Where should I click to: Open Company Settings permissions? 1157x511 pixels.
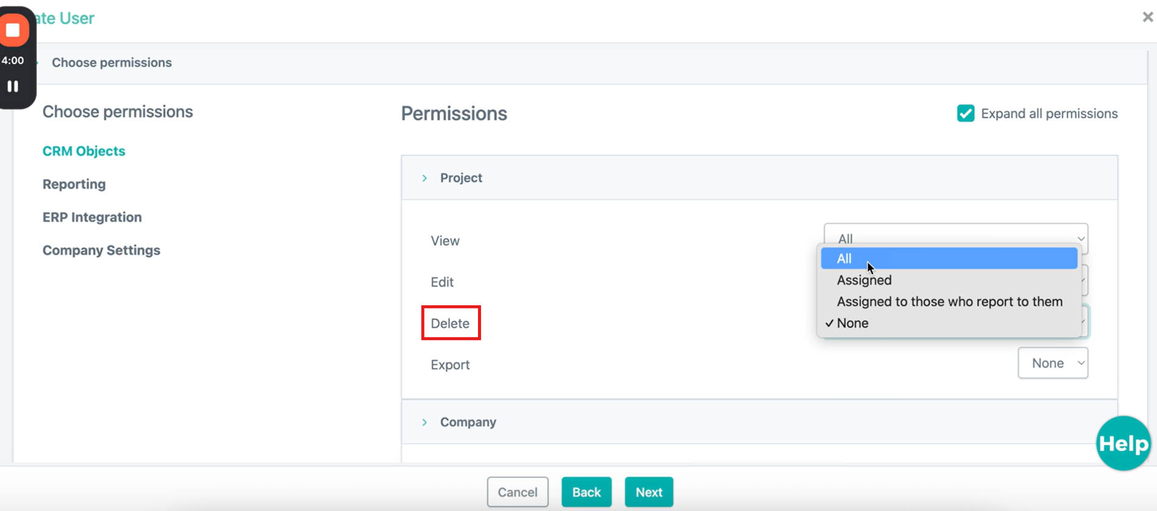tap(102, 251)
